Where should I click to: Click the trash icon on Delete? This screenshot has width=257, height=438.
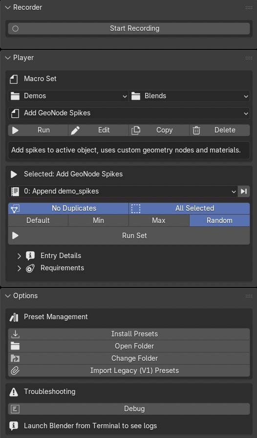pos(196,130)
